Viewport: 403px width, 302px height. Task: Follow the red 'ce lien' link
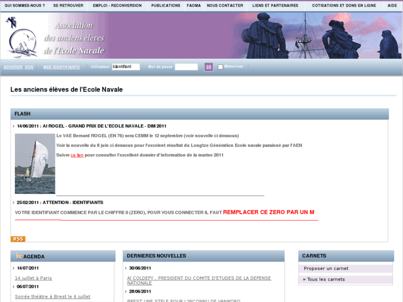[77, 155]
